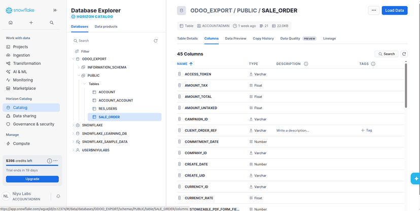Open the Filter option
Viewport: 420px width, 211px height.
[82, 51]
